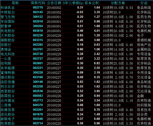153x126 pixels.
Task: Select the stock name 牧原股份
Action: click(x=8, y=123)
